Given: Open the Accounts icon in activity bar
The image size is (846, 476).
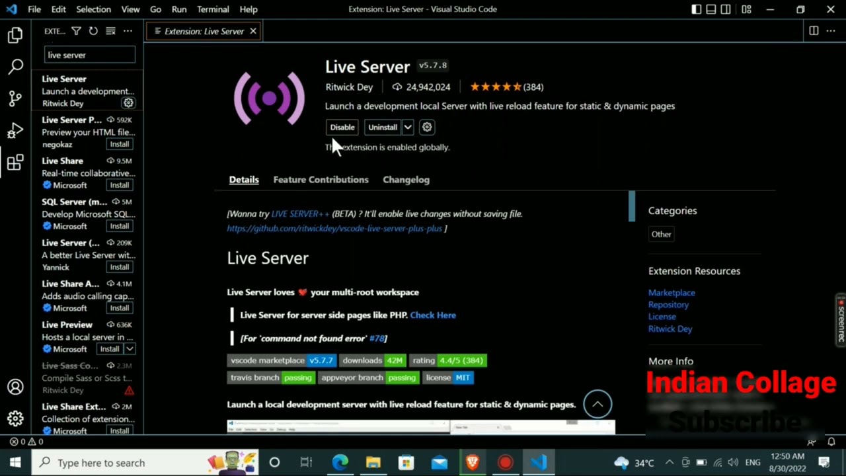Looking at the screenshot, I should click(15, 387).
